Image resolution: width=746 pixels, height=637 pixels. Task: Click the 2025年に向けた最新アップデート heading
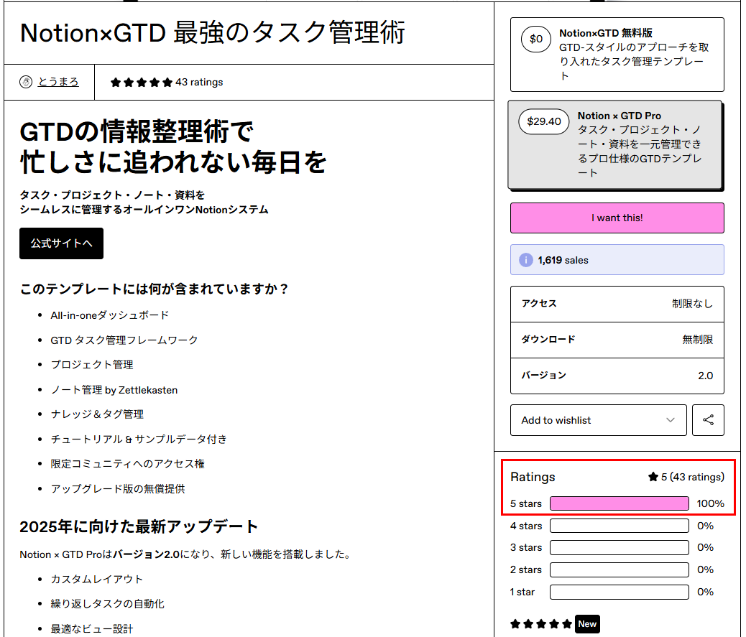tap(139, 526)
